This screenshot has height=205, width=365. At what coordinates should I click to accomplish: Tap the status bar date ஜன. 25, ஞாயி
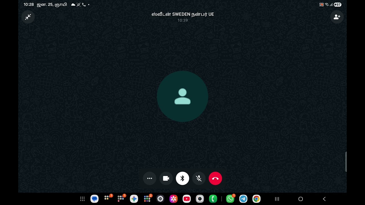pyautogui.click(x=52, y=5)
